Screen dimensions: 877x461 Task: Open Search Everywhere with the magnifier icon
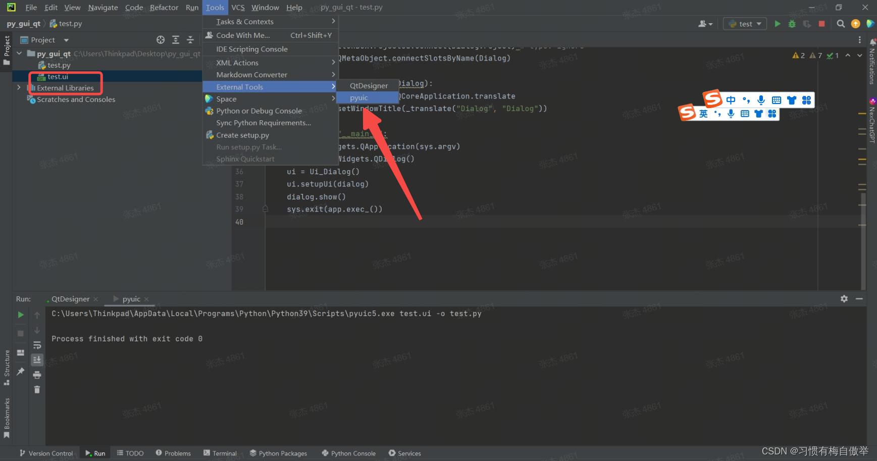[841, 24]
